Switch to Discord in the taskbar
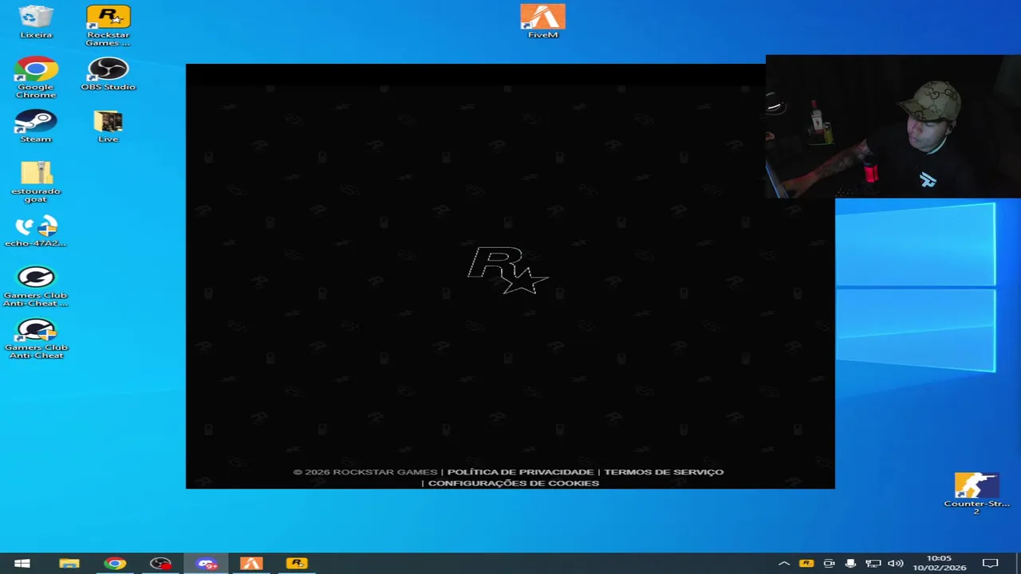The image size is (1021, 574). (x=207, y=564)
